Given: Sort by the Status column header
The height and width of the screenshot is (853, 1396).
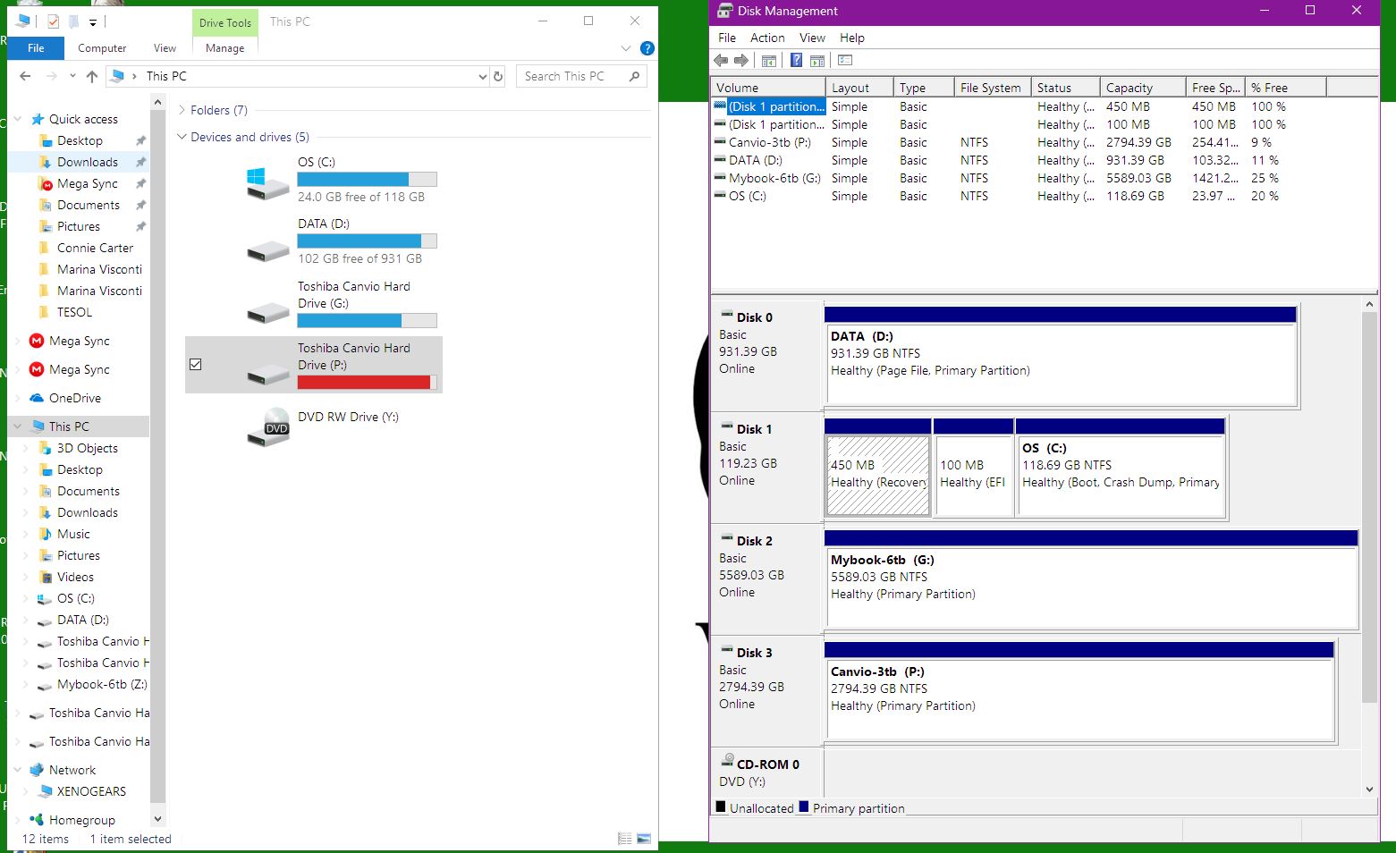Looking at the screenshot, I should pos(1065,88).
